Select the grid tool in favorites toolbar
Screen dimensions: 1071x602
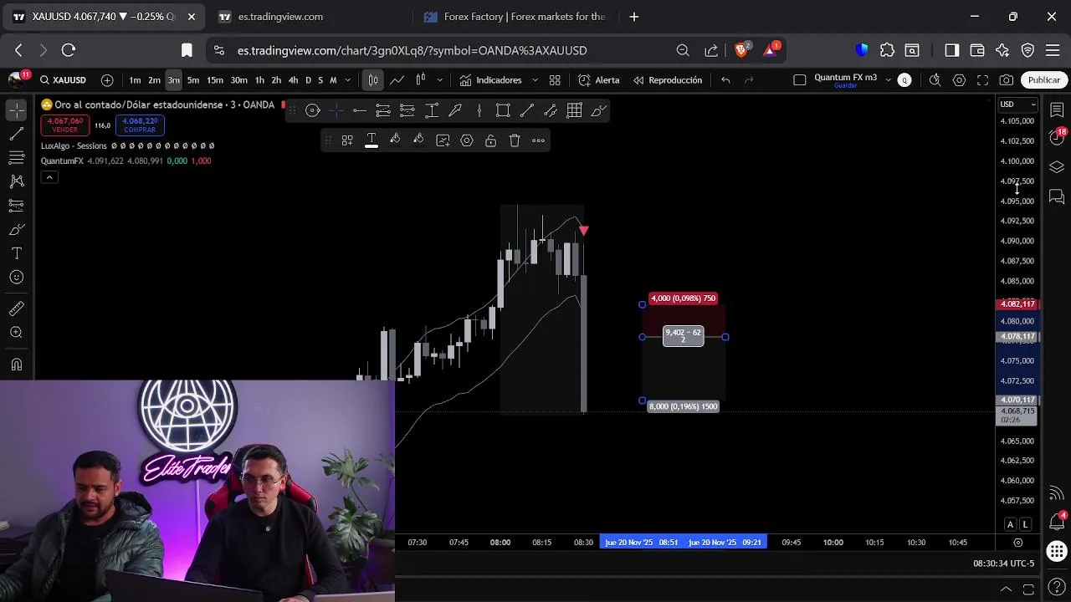(574, 110)
